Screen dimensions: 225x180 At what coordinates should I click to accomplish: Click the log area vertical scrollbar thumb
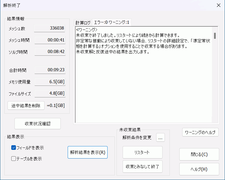(x=215, y=36)
